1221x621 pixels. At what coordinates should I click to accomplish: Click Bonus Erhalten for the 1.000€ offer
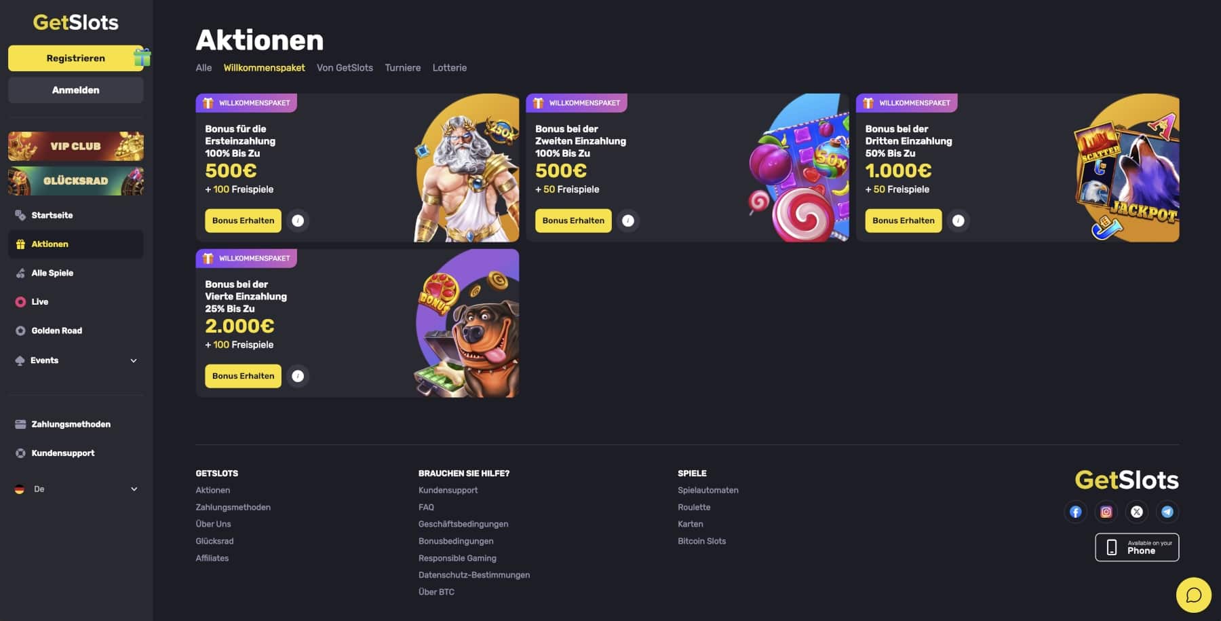coord(904,221)
